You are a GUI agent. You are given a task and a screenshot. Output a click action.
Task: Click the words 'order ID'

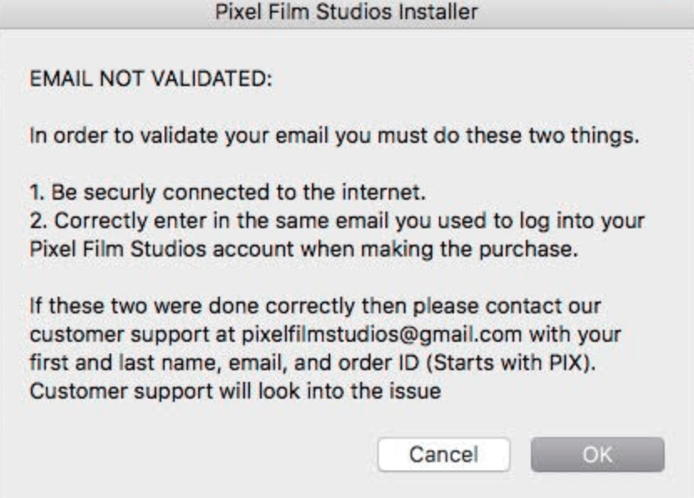pyautogui.click(x=379, y=363)
